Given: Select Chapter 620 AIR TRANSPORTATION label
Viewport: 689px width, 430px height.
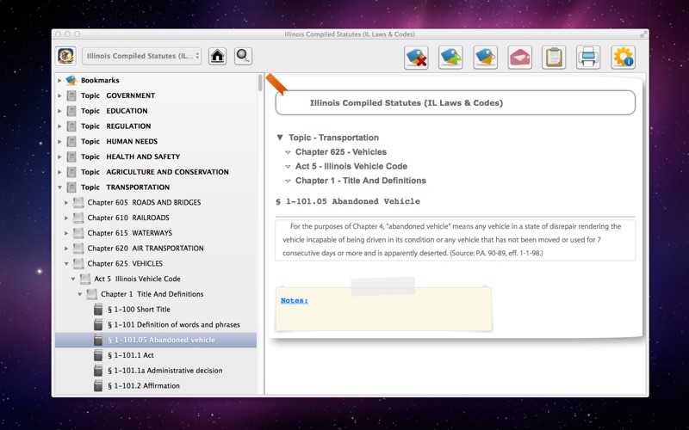Looking at the screenshot, I should pyautogui.click(x=146, y=249).
